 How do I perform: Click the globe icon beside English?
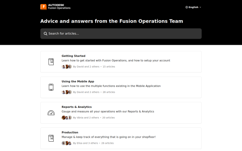click(187, 7)
